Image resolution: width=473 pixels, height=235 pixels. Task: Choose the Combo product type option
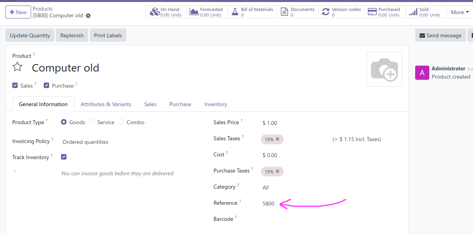point(121,122)
